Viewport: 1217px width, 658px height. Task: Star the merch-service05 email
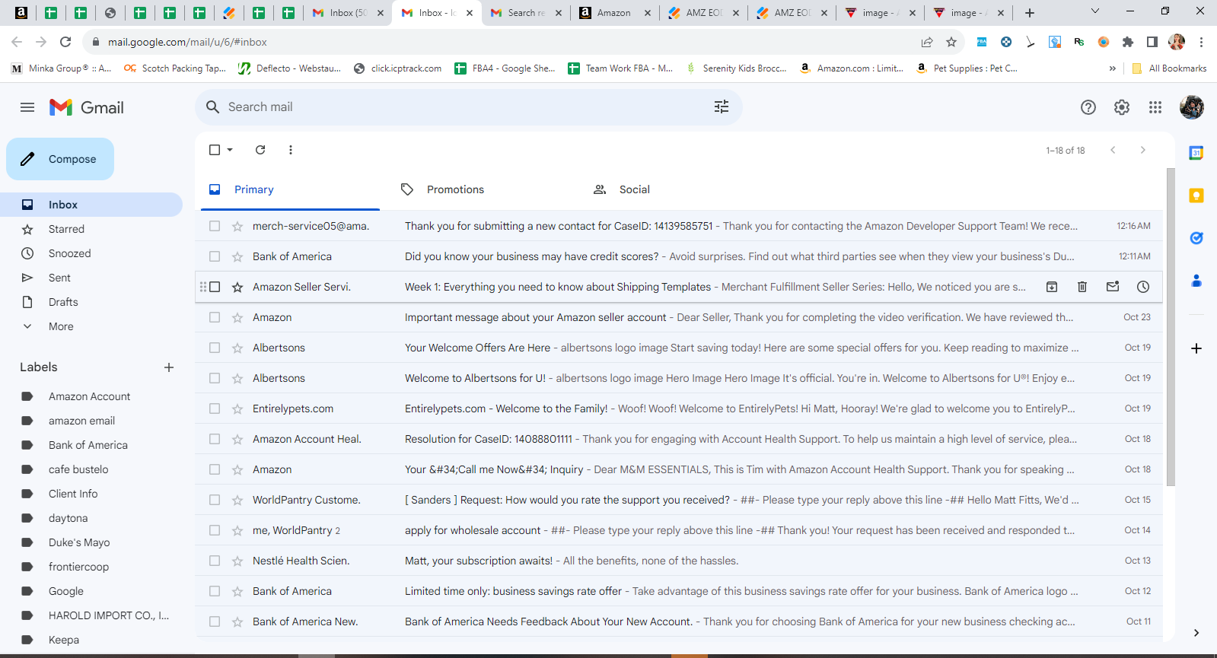[x=237, y=226]
